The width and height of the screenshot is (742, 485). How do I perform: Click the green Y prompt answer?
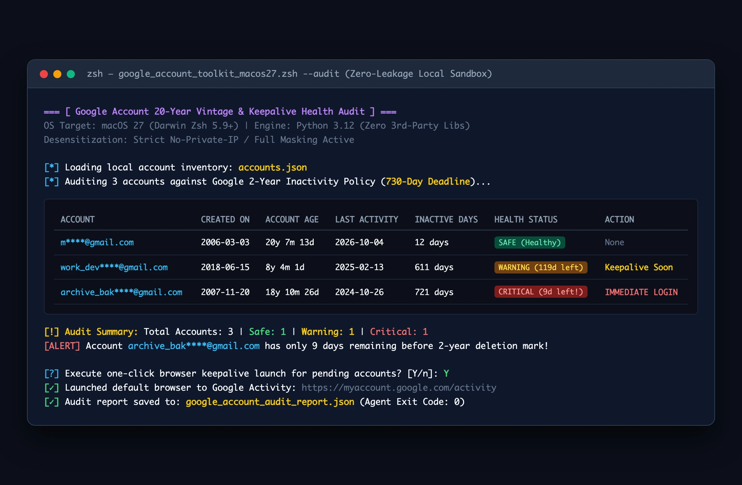[446, 374]
